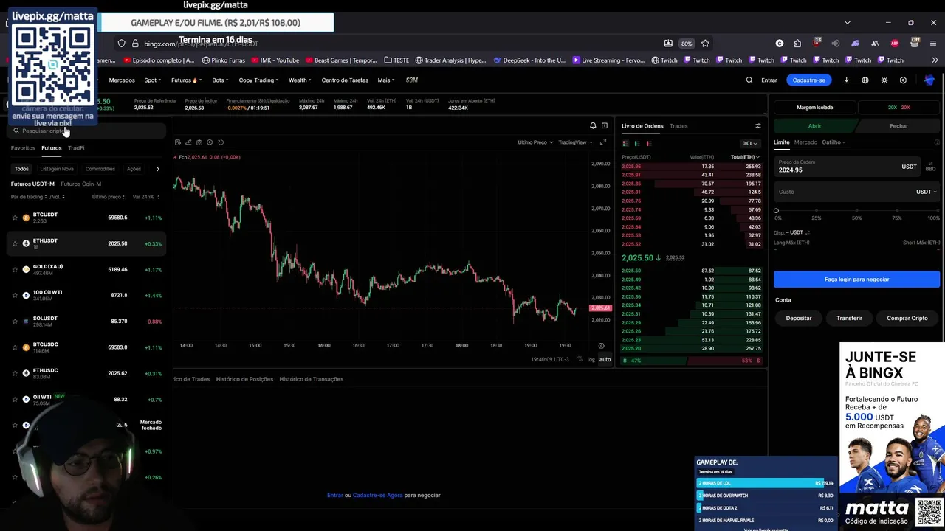Click the order type info icon
This screenshot has width=945, height=531.
937,142
